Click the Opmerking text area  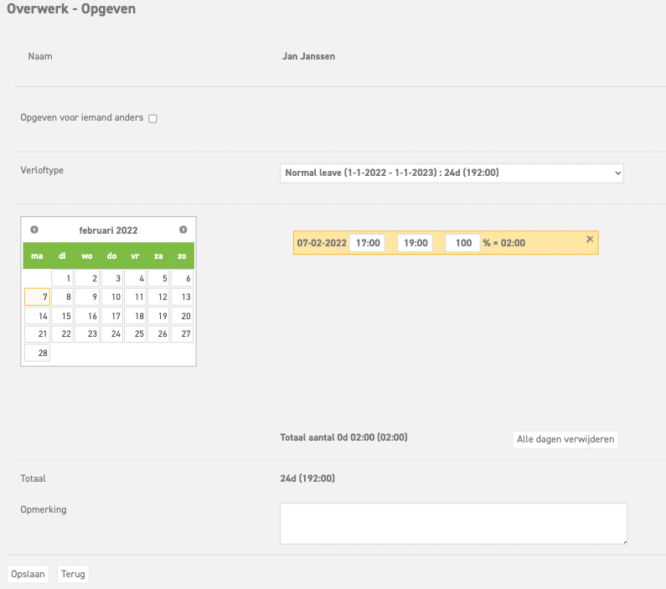click(x=453, y=524)
